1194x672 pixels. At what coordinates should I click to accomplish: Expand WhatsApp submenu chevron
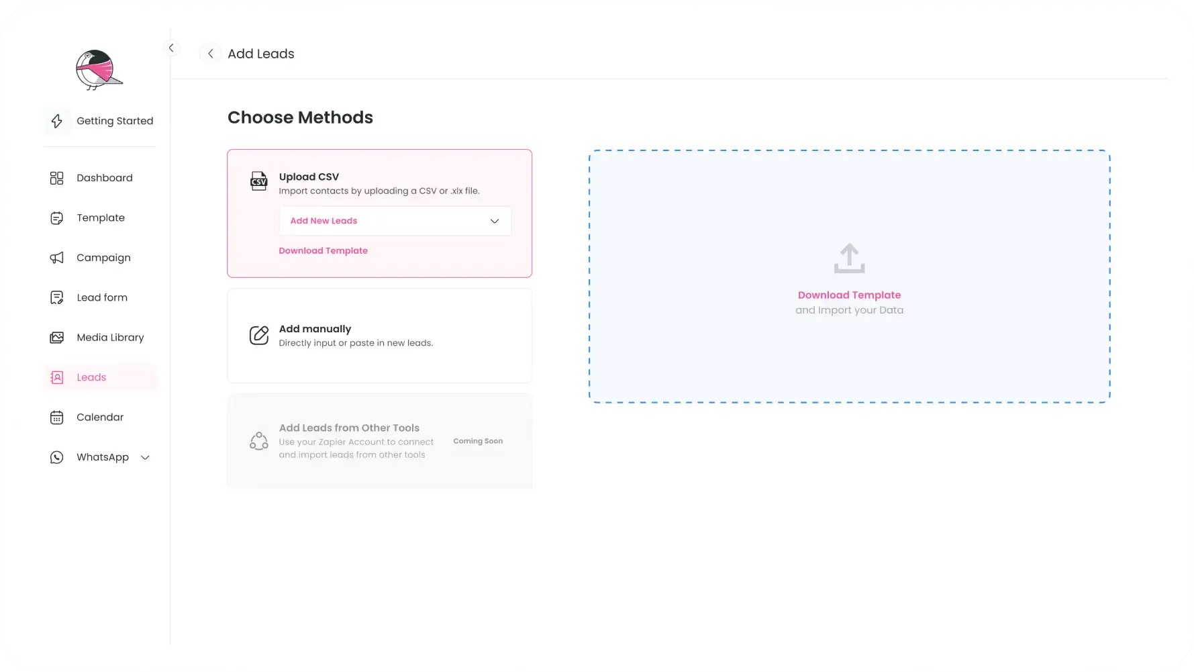click(145, 458)
